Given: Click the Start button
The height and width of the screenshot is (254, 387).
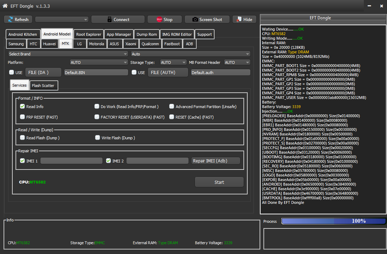Looking at the screenshot, I should [x=219, y=182].
